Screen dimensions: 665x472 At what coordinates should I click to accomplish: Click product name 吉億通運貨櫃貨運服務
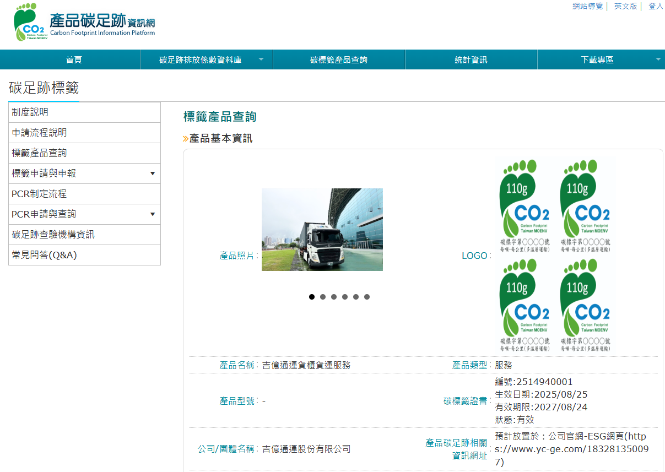[306, 365]
